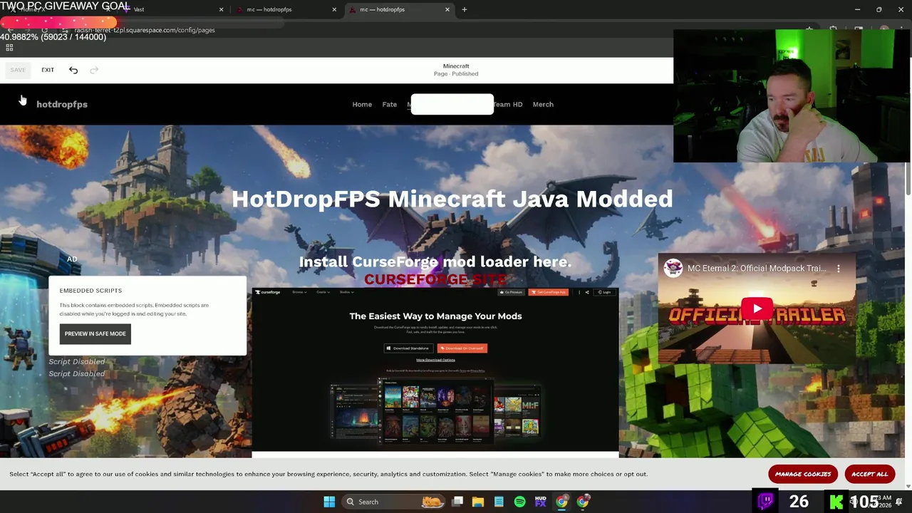Open the HUD FX taskbar app
Screen dimensions: 912x513
[x=541, y=502]
